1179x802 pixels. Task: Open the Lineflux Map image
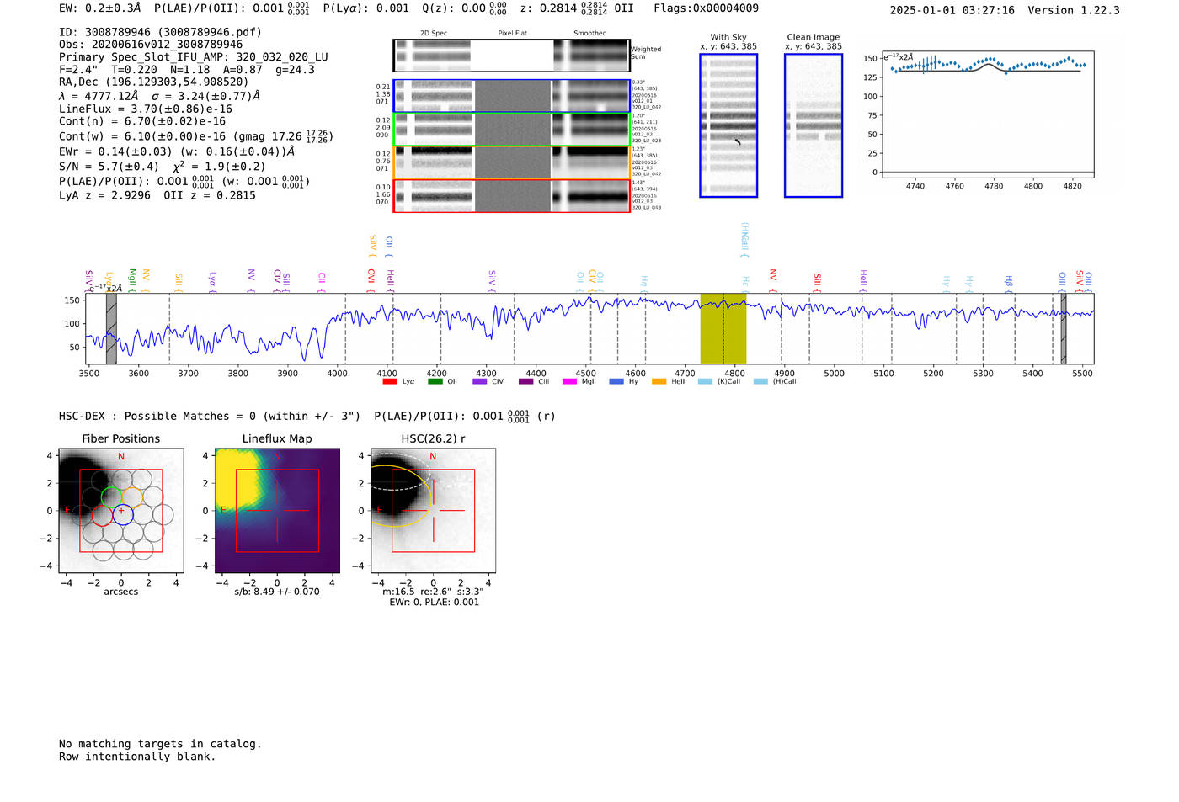tap(277, 510)
